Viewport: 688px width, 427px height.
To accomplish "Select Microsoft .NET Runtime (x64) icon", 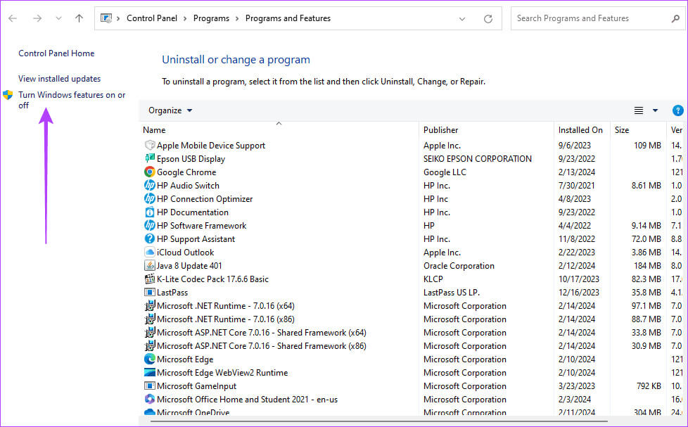I will tap(150, 306).
